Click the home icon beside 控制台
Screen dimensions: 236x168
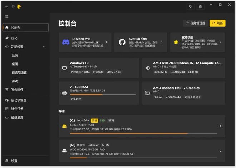point(7,28)
